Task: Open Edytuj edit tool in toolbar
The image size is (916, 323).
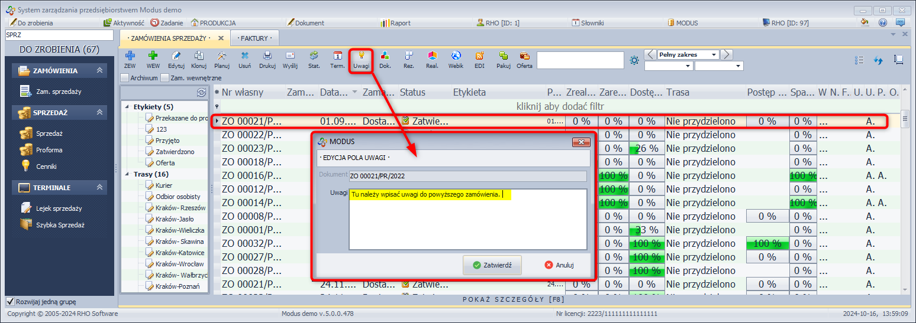Action: 176,59
